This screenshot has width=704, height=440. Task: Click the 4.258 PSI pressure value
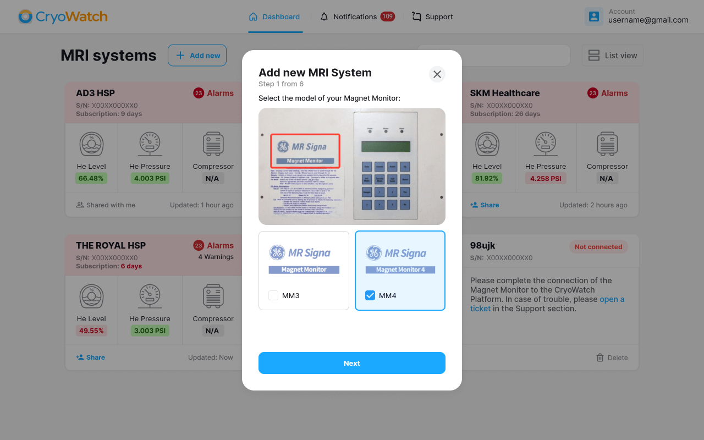coord(546,178)
